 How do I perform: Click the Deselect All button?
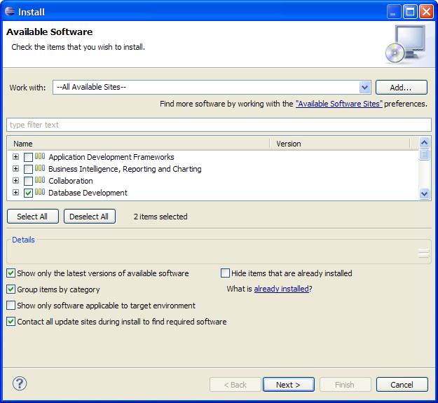[x=90, y=217]
